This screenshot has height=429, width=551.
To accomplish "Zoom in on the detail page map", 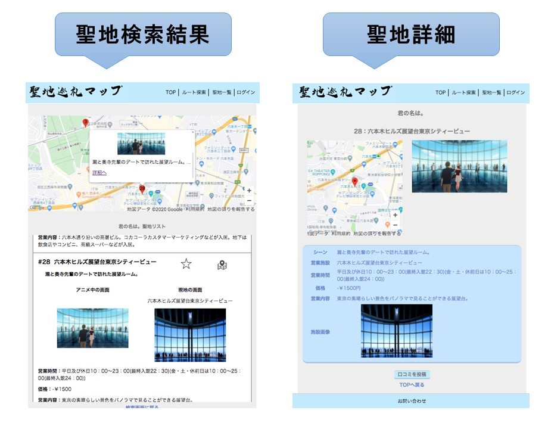I will pyautogui.click(x=394, y=214).
